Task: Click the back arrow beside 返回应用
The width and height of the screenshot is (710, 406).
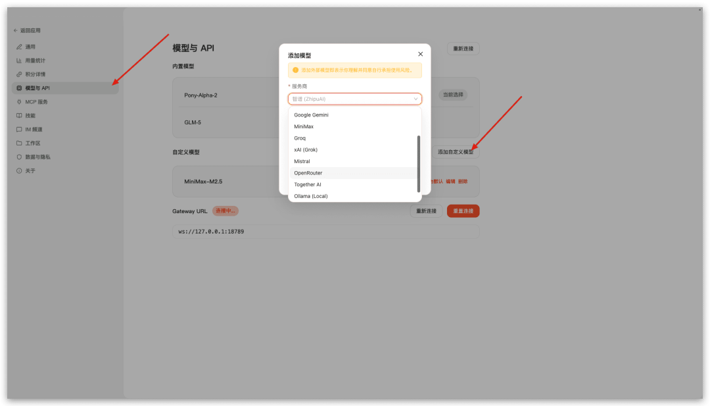Action: coord(16,31)
